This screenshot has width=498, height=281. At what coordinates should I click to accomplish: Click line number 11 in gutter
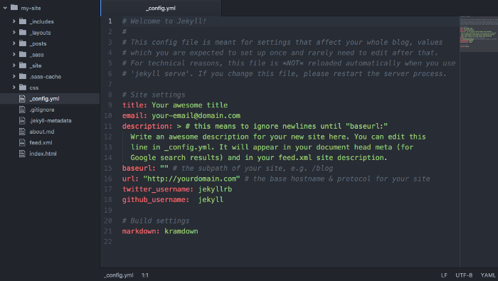108,127
